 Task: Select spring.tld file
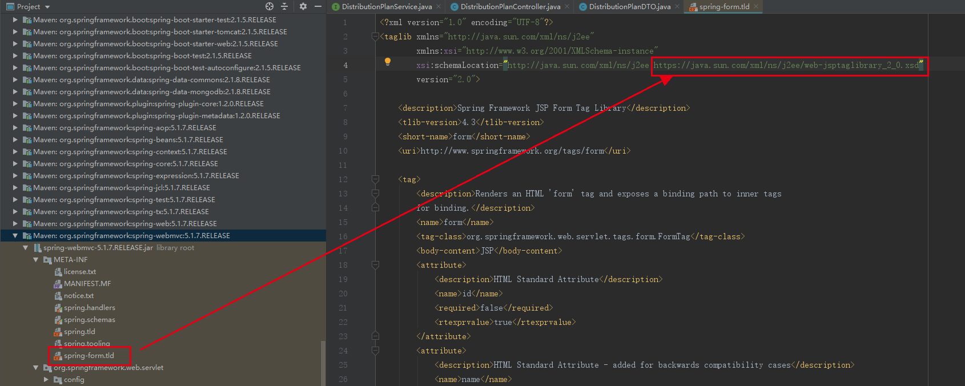(79, 331)
